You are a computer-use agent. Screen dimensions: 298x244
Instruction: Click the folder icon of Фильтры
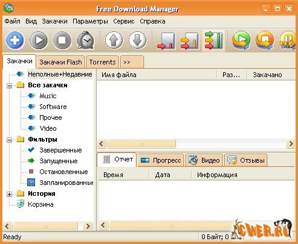(x=21, y=139)
